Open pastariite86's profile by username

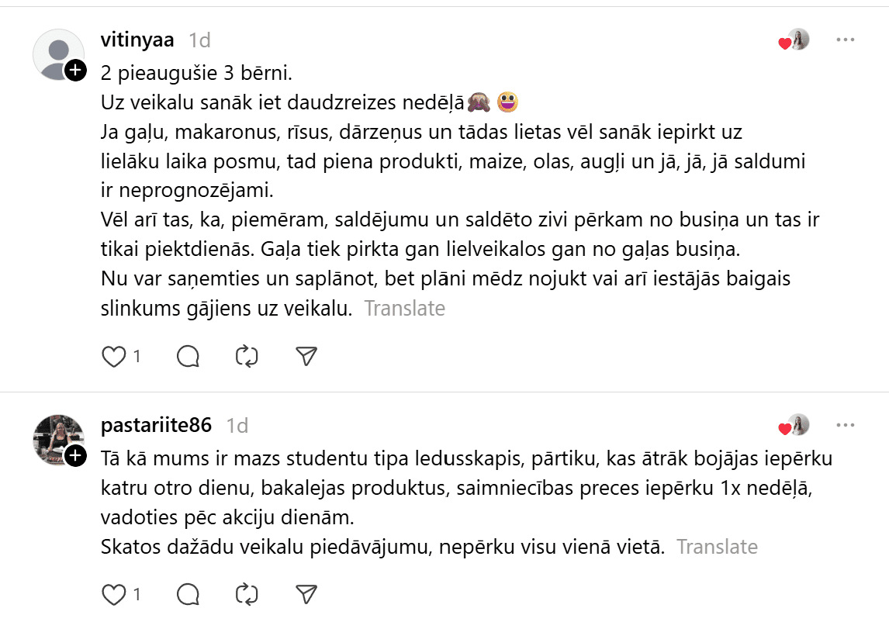(x=156, y=425)
